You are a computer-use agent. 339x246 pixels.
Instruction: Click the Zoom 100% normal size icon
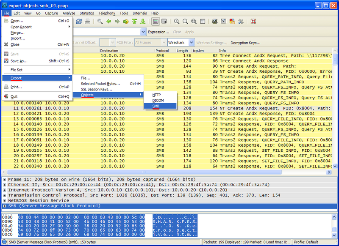tap(194, 21)
